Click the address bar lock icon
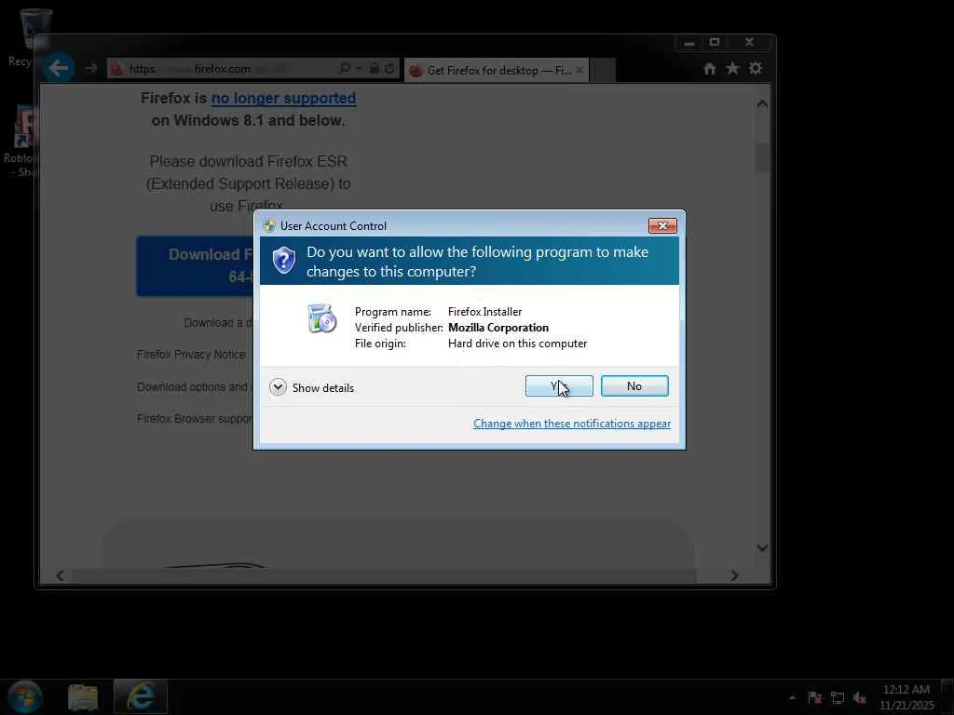954x715 pixels. (375, 69)
